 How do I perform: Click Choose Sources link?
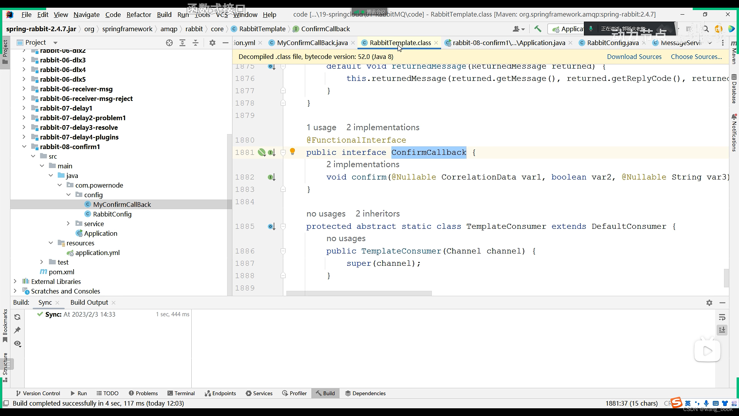tap(696, 57)
